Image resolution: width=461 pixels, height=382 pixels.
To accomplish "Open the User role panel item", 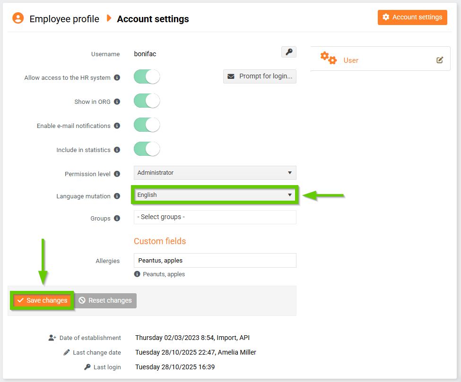I will [x=351, y=60].
